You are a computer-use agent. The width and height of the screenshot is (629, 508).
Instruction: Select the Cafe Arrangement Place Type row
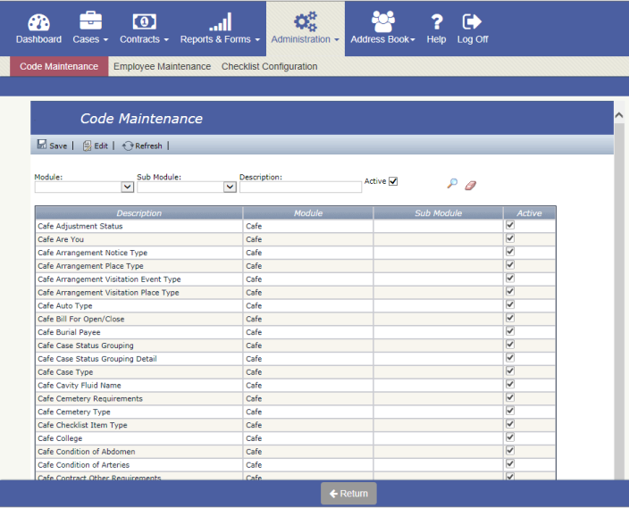[295, 266]
